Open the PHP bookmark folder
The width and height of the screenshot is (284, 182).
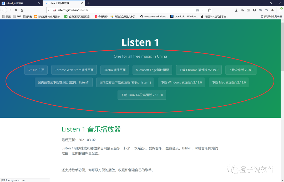point(17,17)
